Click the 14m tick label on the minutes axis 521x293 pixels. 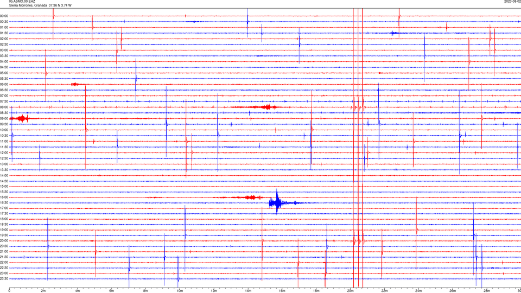248,291
